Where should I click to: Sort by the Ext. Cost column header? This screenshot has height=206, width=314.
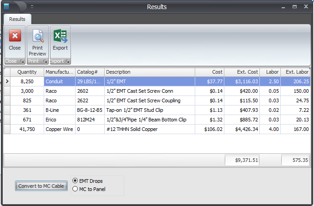pyautogui.click(x=247, y=72)
